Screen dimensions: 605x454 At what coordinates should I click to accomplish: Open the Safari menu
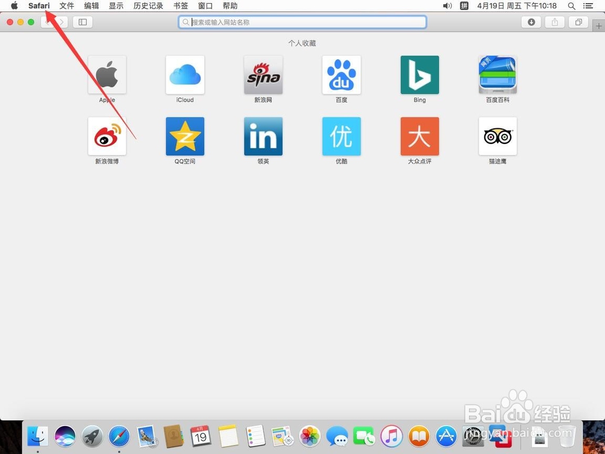[x=39, y=5]
